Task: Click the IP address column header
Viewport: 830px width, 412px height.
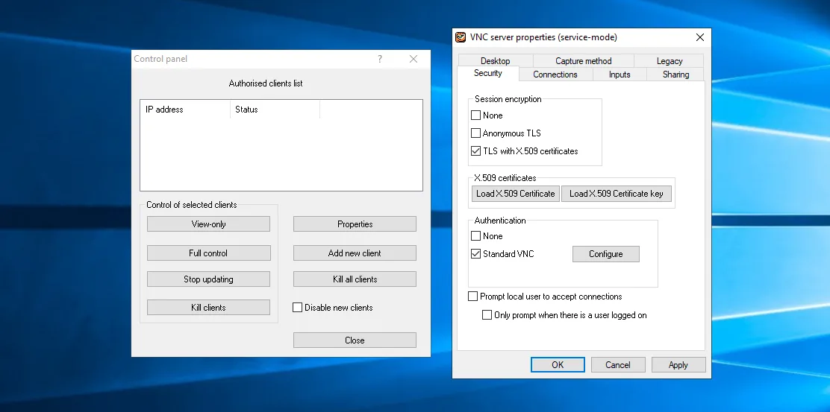Action: click(x=185, y=110)
